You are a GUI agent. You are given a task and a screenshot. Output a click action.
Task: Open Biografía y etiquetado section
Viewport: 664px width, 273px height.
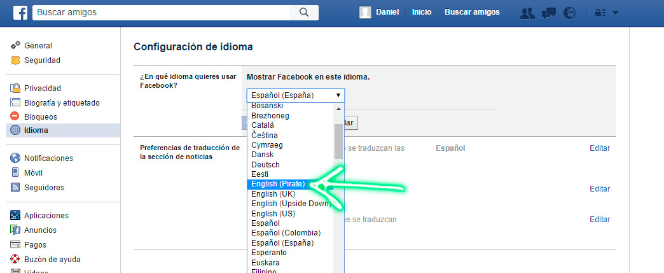tap(63, 102)
